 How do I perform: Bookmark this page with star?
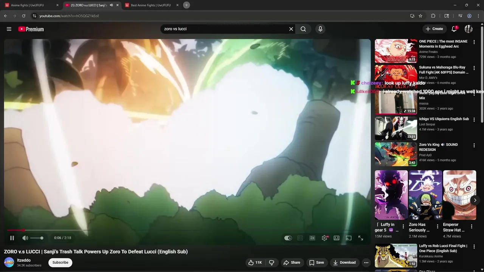click(420, 16)
